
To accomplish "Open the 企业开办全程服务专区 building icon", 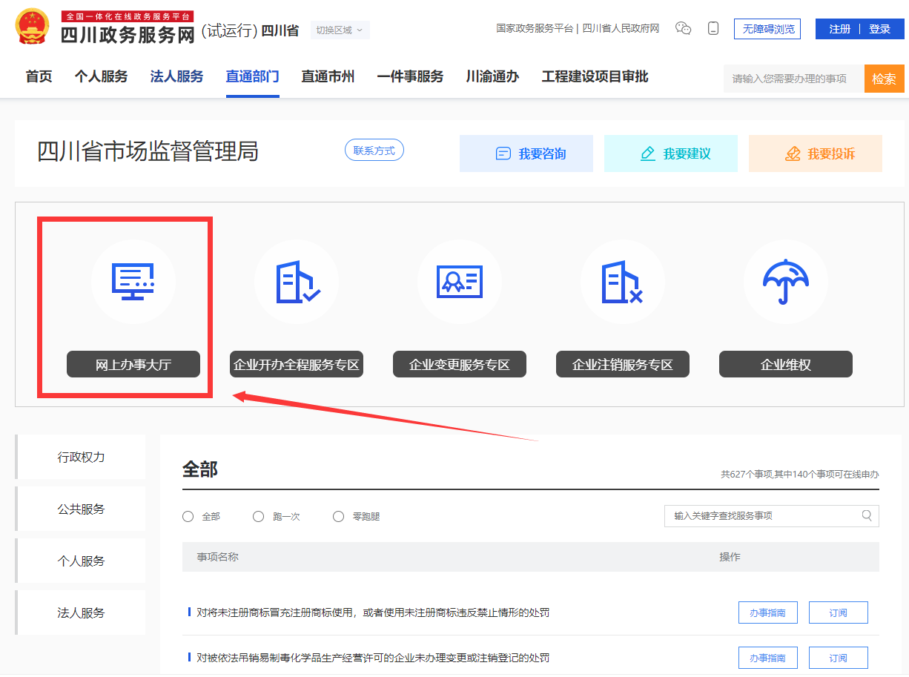I will pyautogui.click(x=297, y=282).
